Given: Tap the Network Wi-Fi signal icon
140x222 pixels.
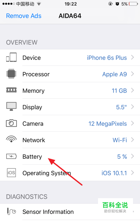Looking at the screenshot, I should click(11, 139).
